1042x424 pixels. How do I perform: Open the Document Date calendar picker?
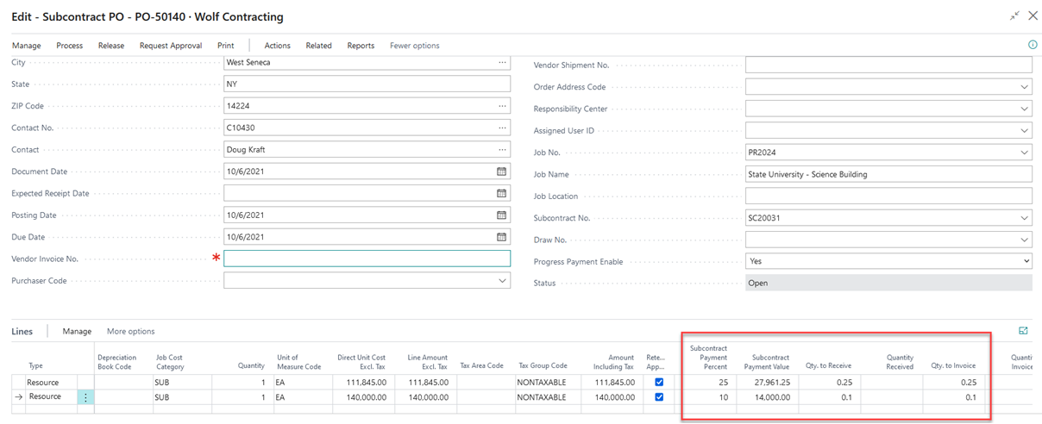(502, 171)
